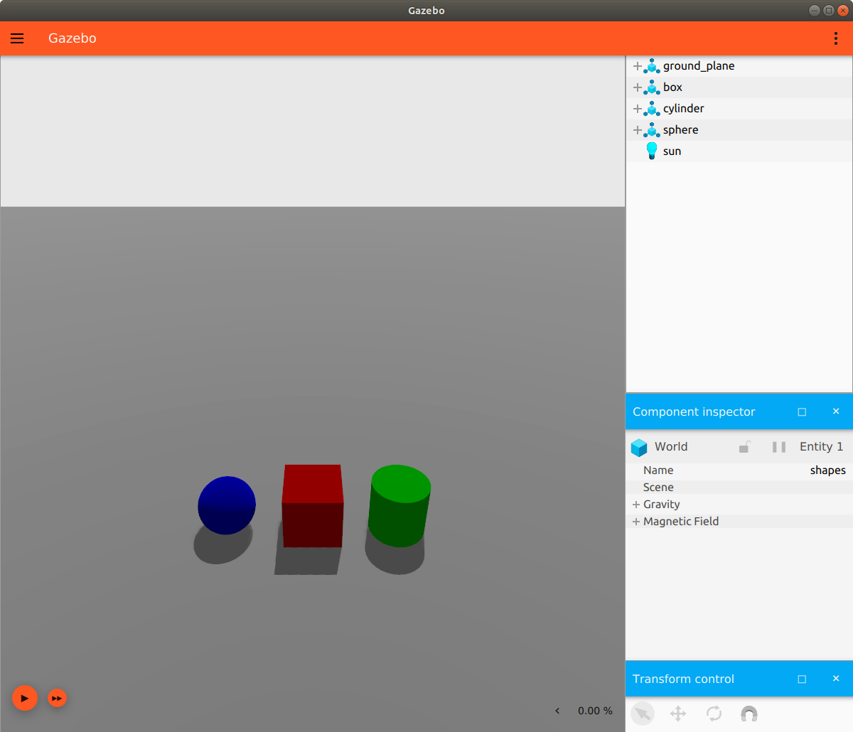Expand the Gravity property
Image resolution: width=853 pixels, height=732 pixels.
(635, 504)
